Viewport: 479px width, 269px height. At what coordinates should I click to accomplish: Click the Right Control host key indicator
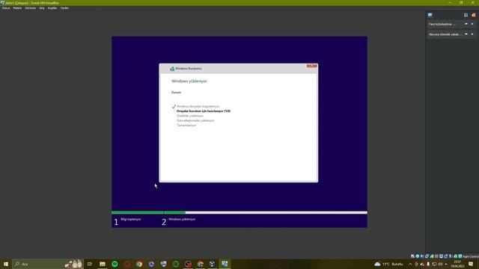471,256
